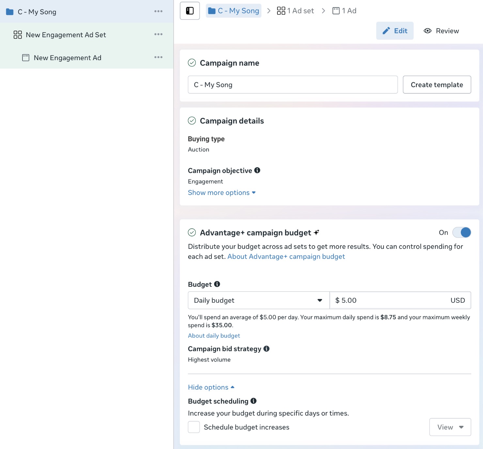The width and height of the screenshot is (483, 449).
Task: Open the three-dot menu for C - My Song
Action: click(159, 11)
